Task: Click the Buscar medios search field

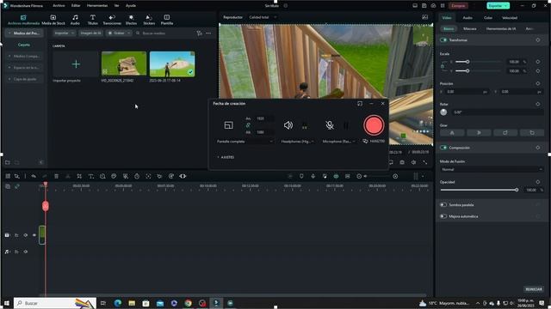Action: 164,33
